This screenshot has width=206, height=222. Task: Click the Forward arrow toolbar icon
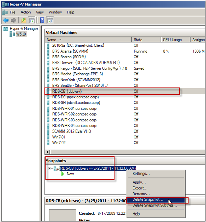pos(14,20)
